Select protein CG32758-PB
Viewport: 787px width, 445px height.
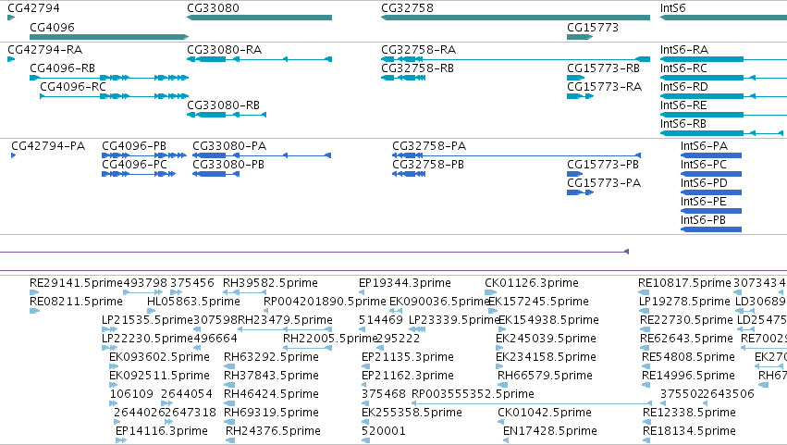point(428,165)
